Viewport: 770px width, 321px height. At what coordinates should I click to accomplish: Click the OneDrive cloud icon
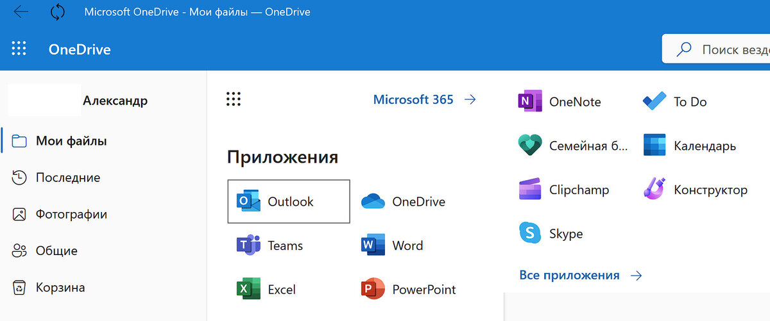(x=373, y=202)
